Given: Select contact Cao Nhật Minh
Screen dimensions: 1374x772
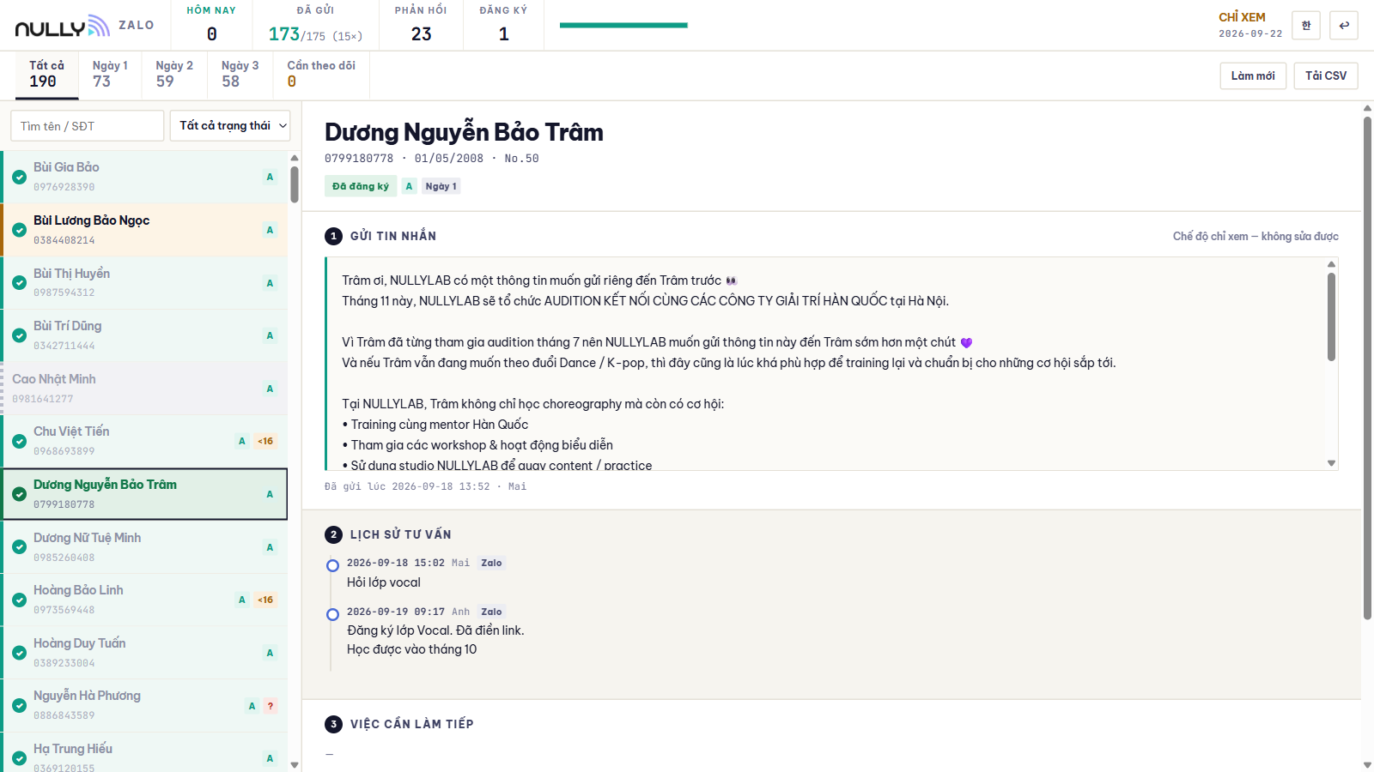Looking at the screenshot, I should (144, 389).
